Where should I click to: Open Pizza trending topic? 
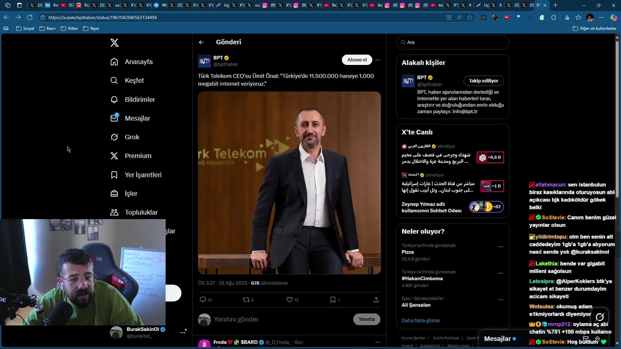click(x=408, y=252)
